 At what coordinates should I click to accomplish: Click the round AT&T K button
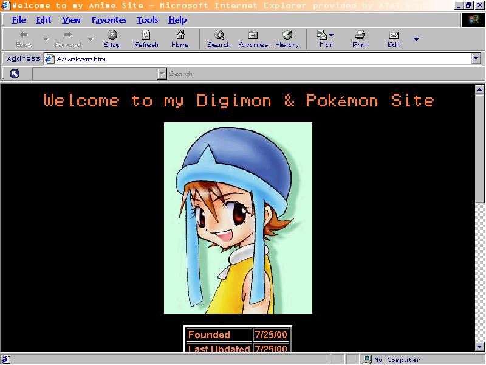click(x=15, y=74)
